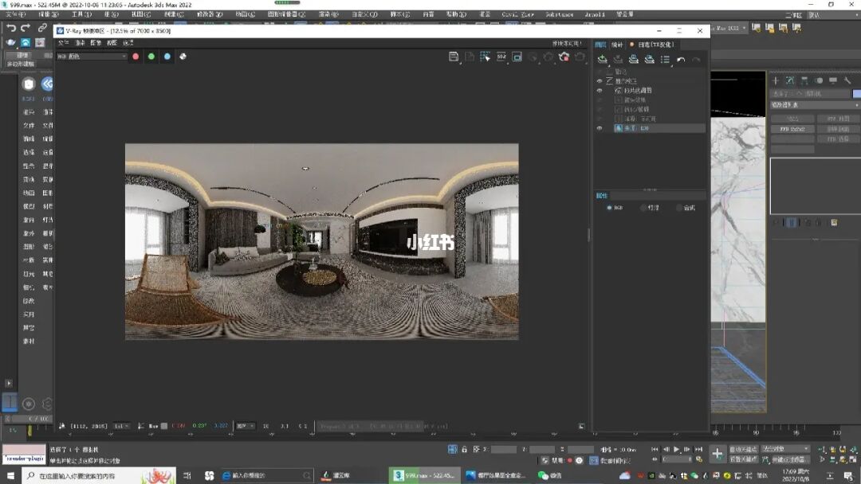Viewport: 861px width, 484px height.
Task: Click the object color swatch in Modify panel
Action: (856, 94)
